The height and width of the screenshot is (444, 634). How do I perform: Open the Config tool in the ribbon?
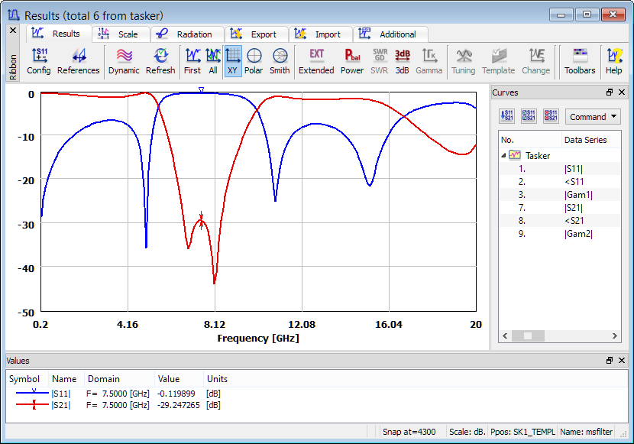point(39,61)
